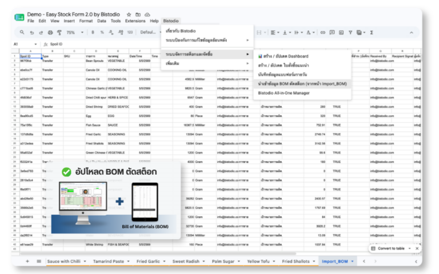Screen dimensions: 439x274
Task: Switch to Yellow Tofu sheet tab
Action: (258, 261)
